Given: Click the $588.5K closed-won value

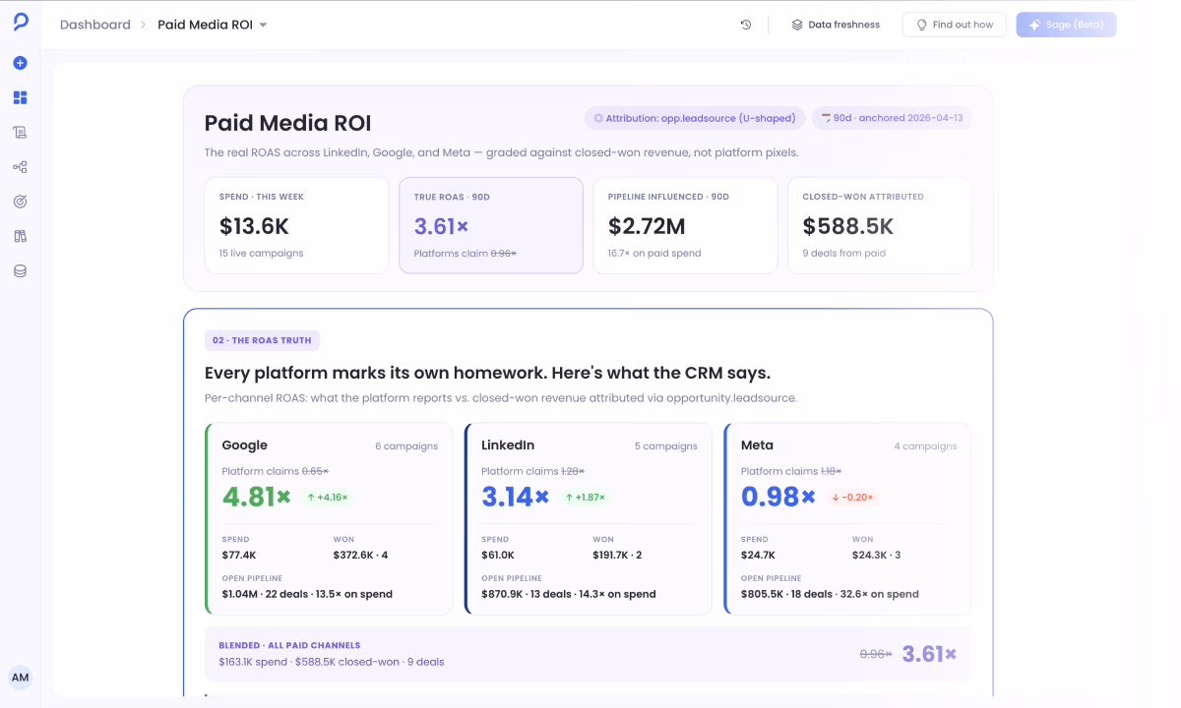Looking at the screenshot, I should click(x=848, y=226).
